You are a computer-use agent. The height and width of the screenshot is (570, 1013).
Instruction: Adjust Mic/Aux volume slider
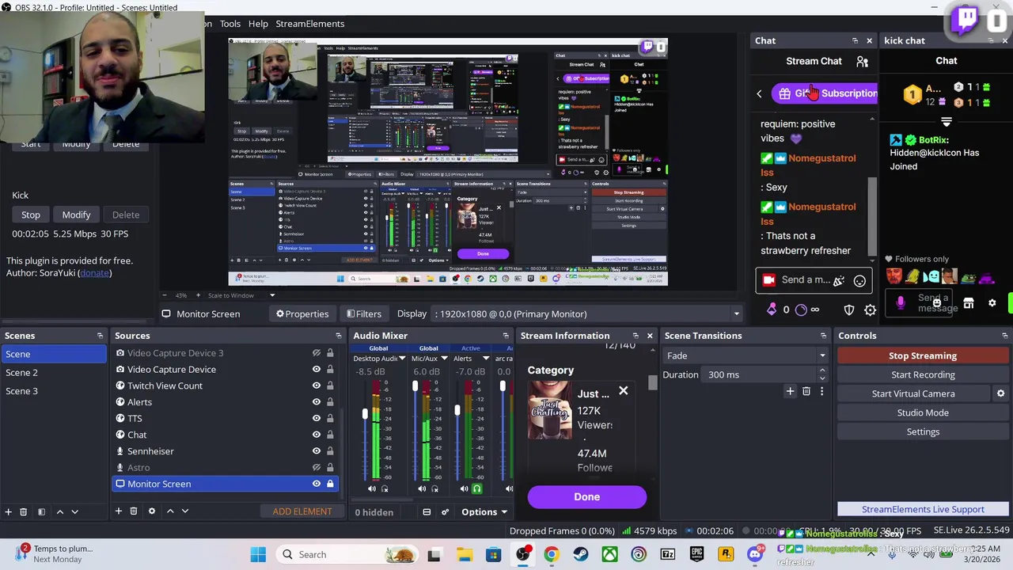415,386
